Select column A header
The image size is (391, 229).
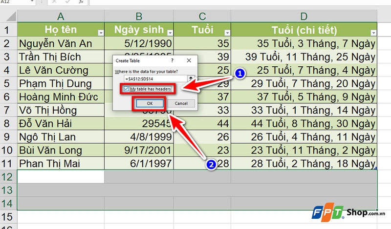pyautogui.click(x=61, y=17)
